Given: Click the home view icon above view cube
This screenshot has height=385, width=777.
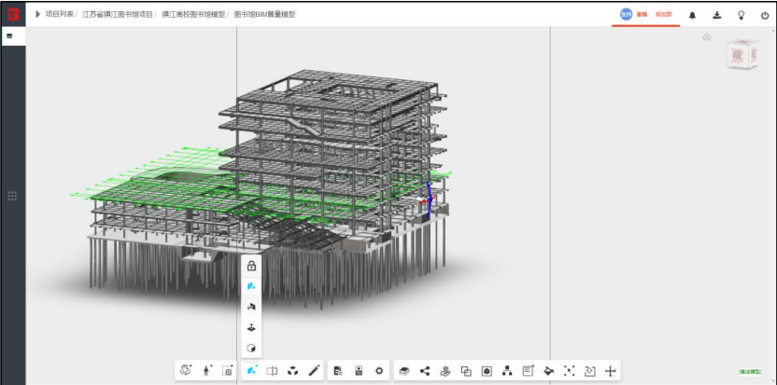Looking at the screenshot, I should pos(707,37).
